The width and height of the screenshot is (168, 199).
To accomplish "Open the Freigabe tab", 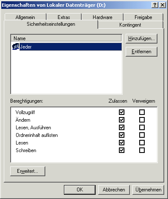I will [x=143, y=17].
